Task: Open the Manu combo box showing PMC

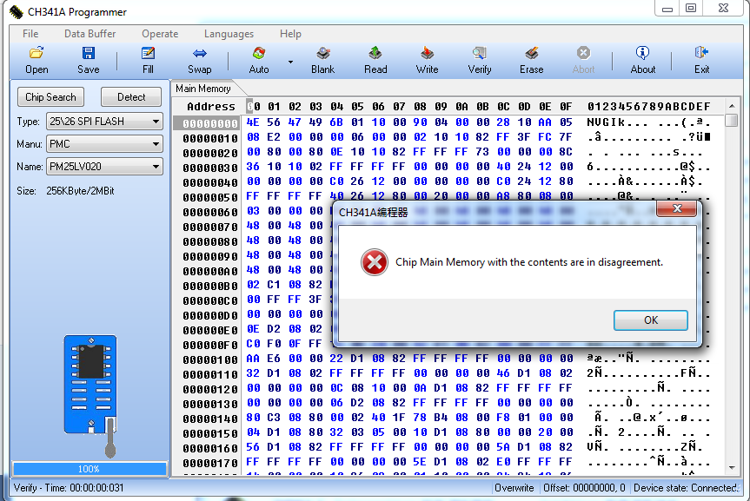Action: click(104, 144)
